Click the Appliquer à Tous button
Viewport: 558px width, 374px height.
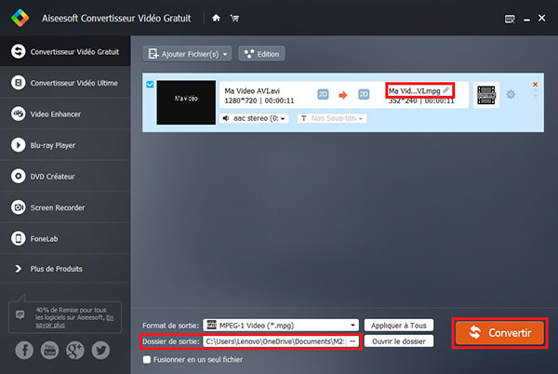click(398, 325)
